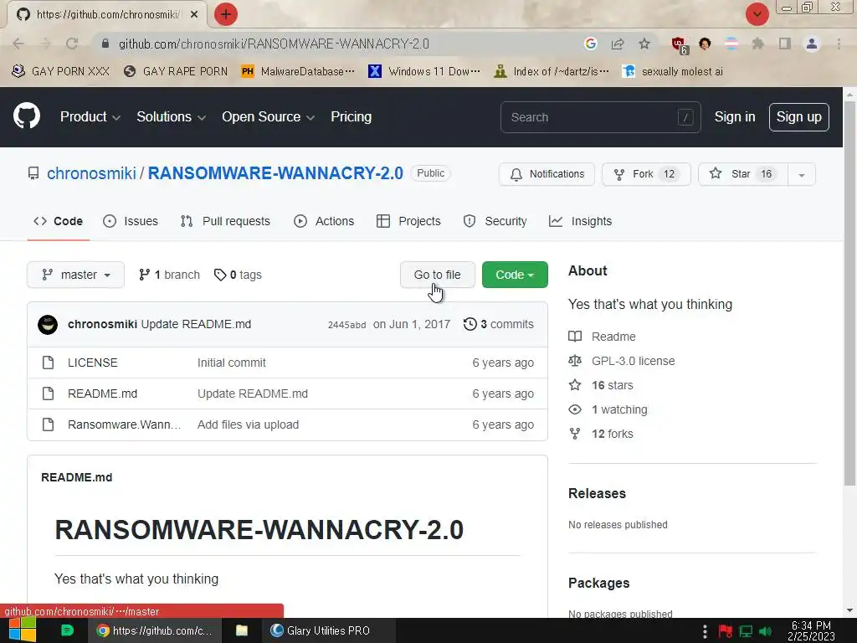The width and height of the screenshot is (857, 643).
Task: Open the Pricing page
Action: coord(351,116)
